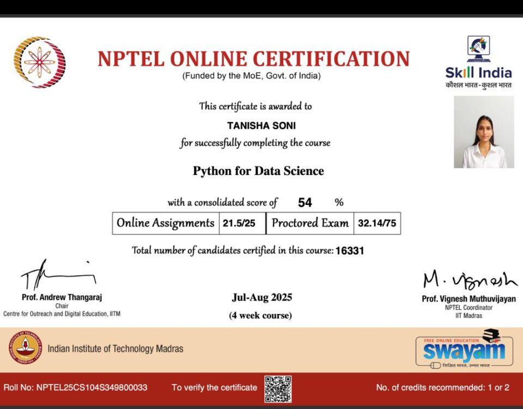Click the Python for Data Science course title
This screenshot has height=409, width=523.
(258, 171)
